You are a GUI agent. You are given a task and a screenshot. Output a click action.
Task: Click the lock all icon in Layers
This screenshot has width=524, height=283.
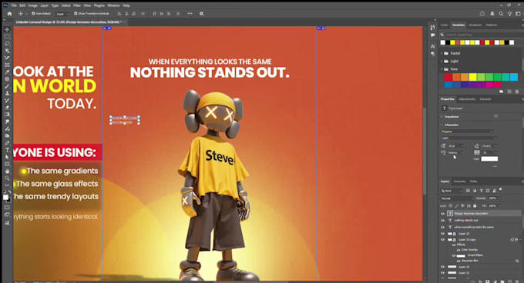coord(475,206)
